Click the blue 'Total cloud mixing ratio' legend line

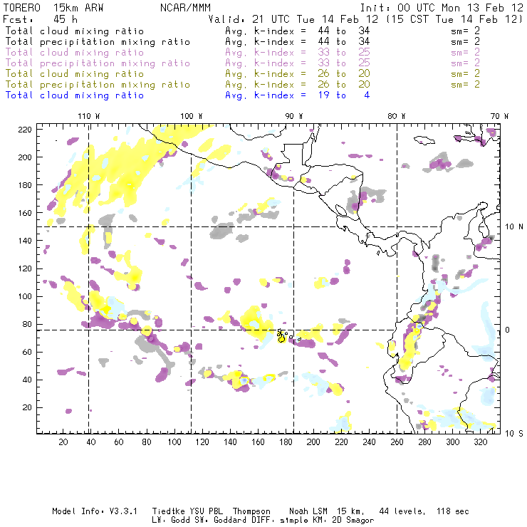[x=75, y=95]
